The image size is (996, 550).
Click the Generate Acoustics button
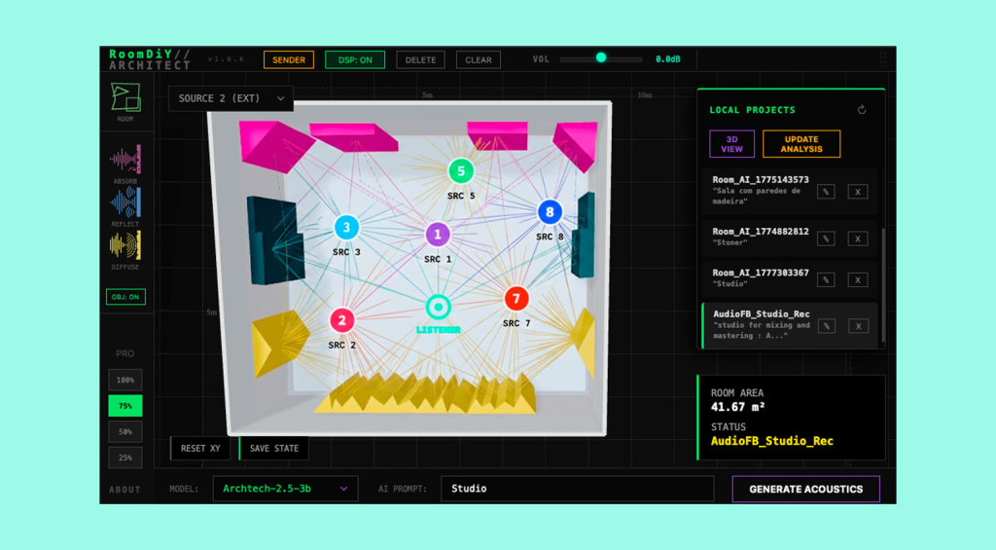click(x=806, y=489)
